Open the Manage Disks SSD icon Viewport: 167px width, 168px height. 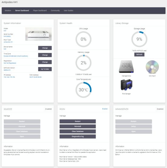click(126, 66)
